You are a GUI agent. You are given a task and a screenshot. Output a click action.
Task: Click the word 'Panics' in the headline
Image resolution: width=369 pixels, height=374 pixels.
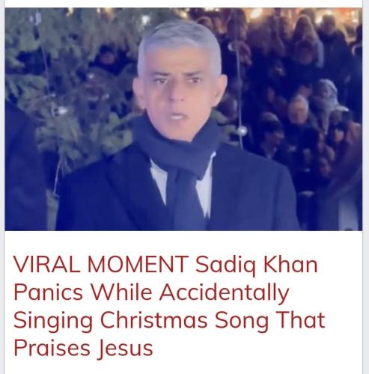pos(48,292)
